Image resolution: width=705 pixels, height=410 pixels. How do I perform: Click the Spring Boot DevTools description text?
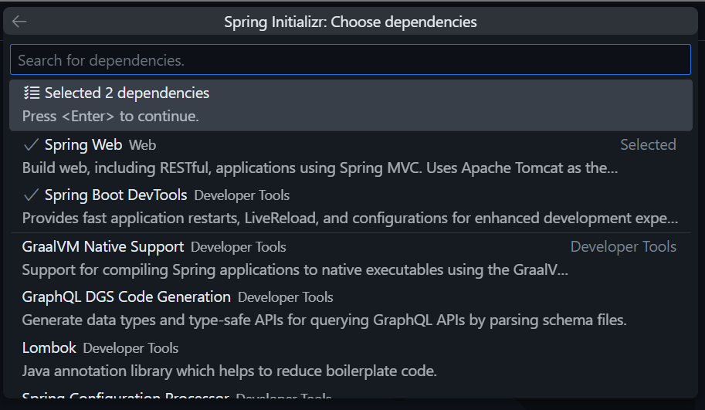pyautogui.click(x=350, y=219)
